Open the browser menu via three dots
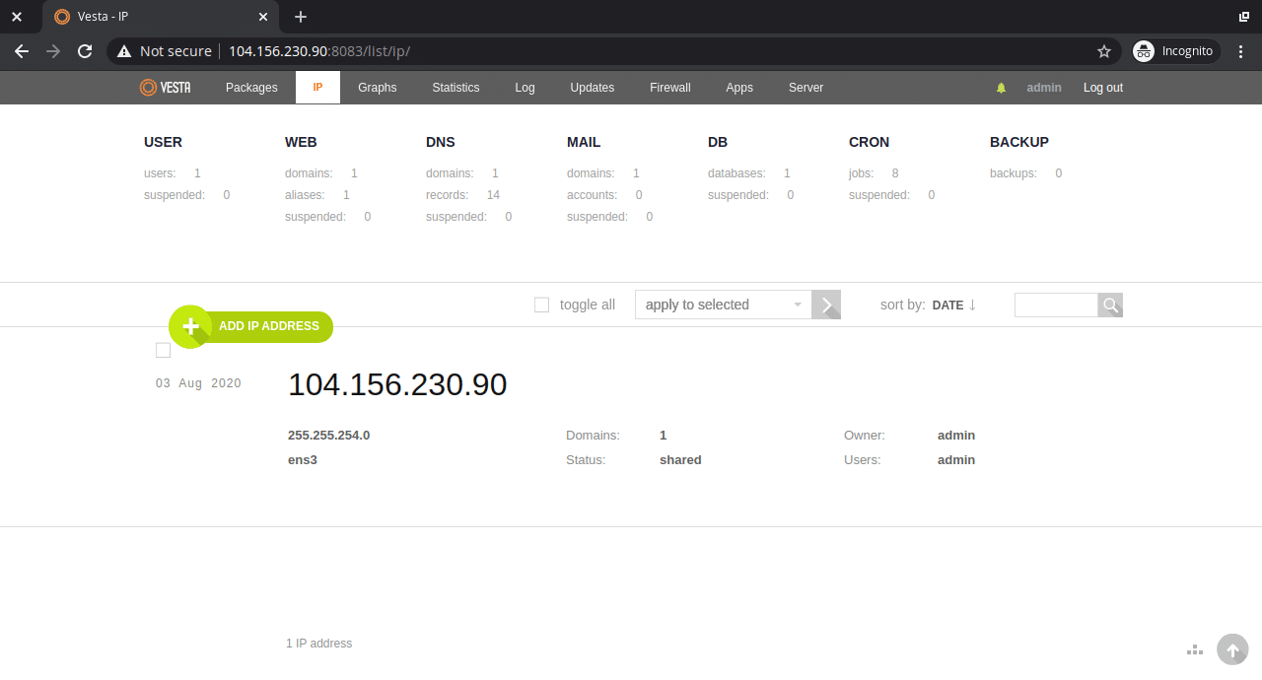This screenshot has width=1262, height=680. 1241,50
